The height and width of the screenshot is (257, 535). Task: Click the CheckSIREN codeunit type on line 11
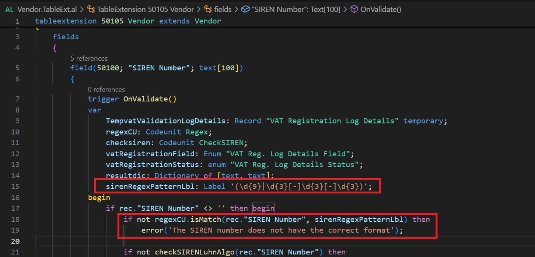click(223, 143)
